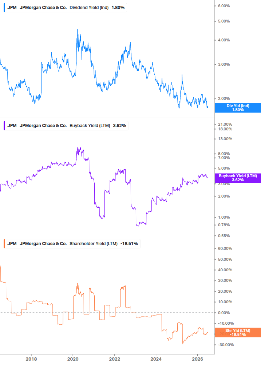Click the 3.62% value in the buyback legend
The image size is (261, 365).
119,125
